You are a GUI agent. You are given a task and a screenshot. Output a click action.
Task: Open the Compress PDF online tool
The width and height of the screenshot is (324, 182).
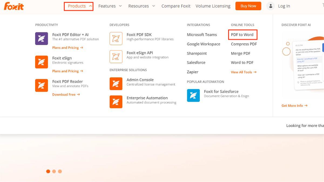pos(244,44)
